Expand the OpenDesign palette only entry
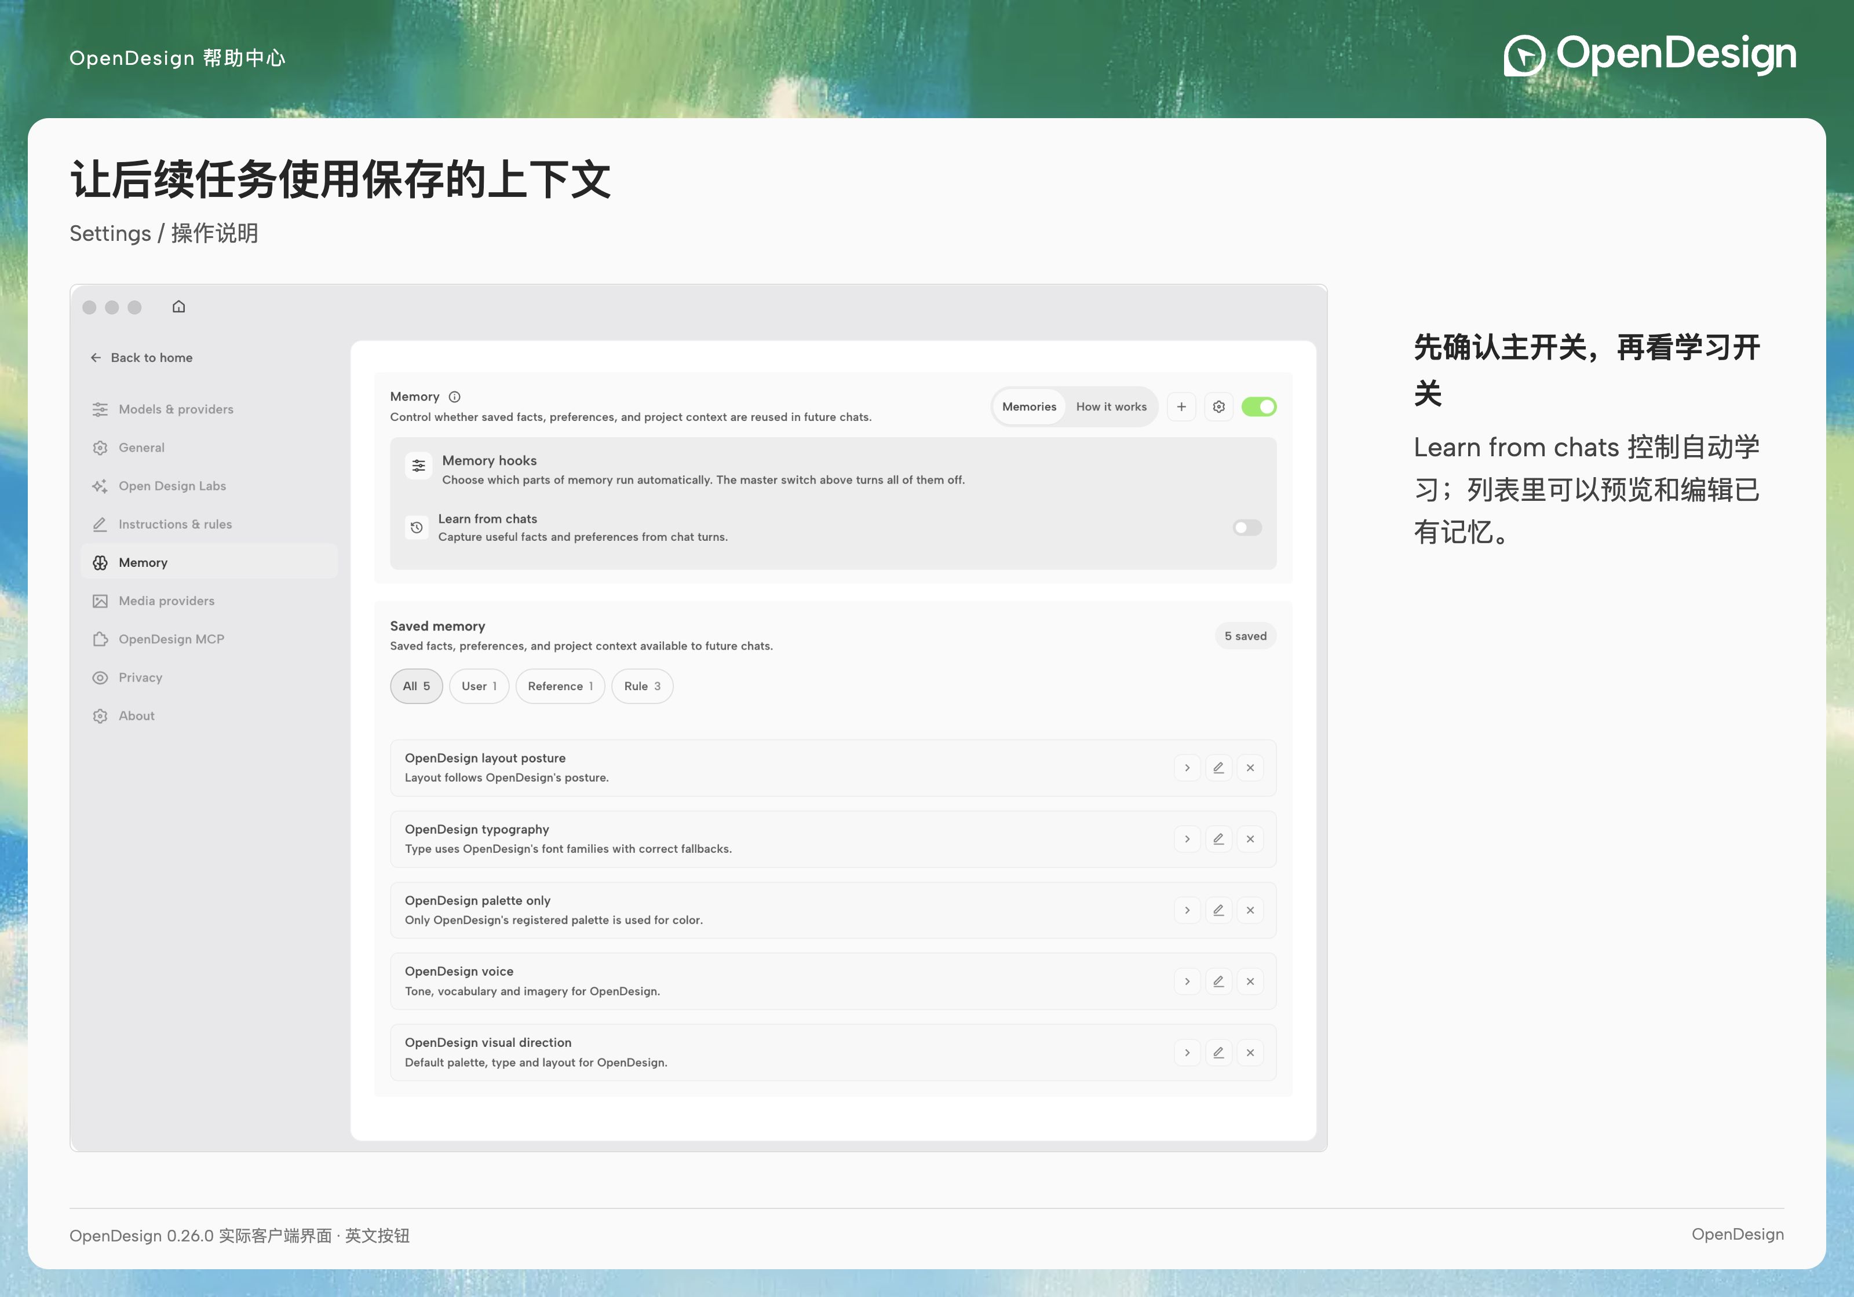1854x1297 pixels. click(1187, 910)
